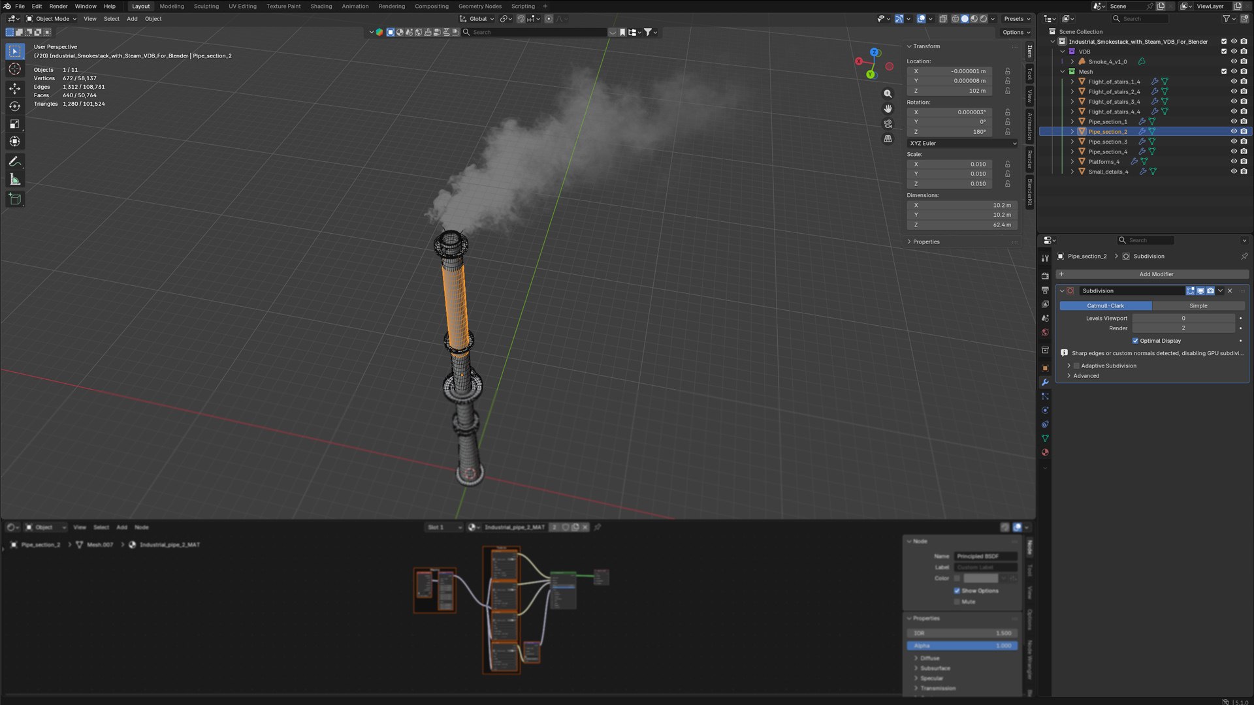This screenshot has height=705, width=1254.
Task: Switch to the UV Editing workspace tab
Action: pyautogui.click(x=242, y=7)
